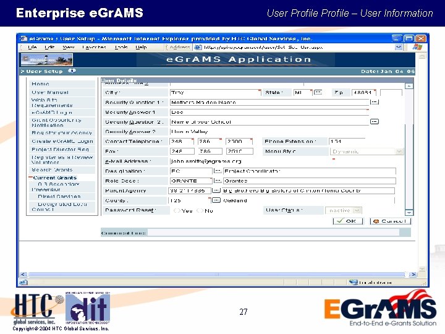
Task: Click the User Setup help icon
Action: [x=72, y=71]
